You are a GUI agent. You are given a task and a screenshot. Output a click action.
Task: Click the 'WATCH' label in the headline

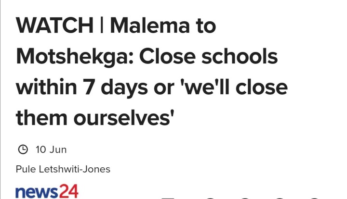pyautogui.click(x=54, y=26)
